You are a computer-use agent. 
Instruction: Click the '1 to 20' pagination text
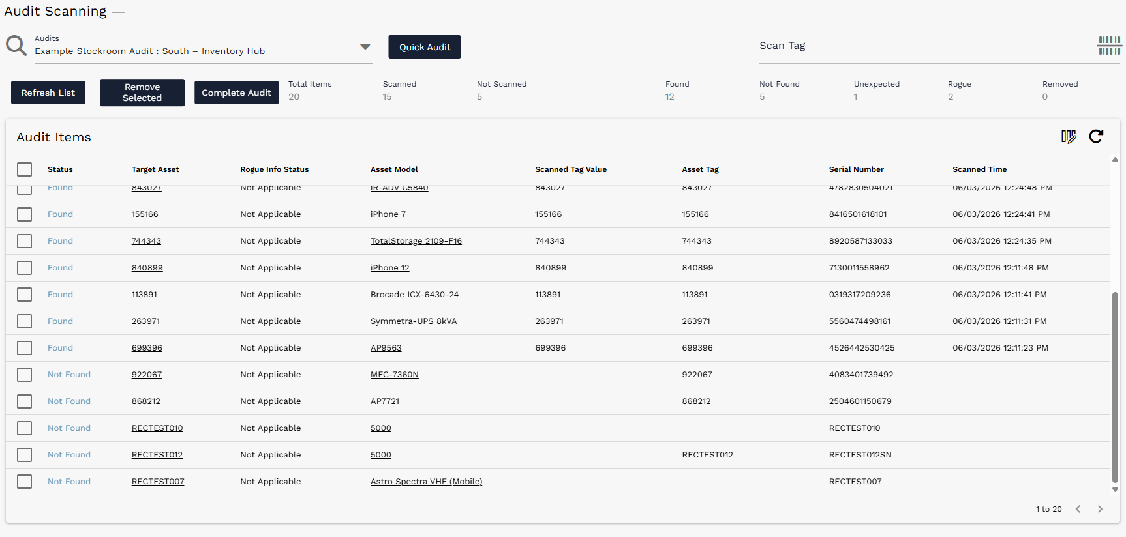coord(1049,509)
